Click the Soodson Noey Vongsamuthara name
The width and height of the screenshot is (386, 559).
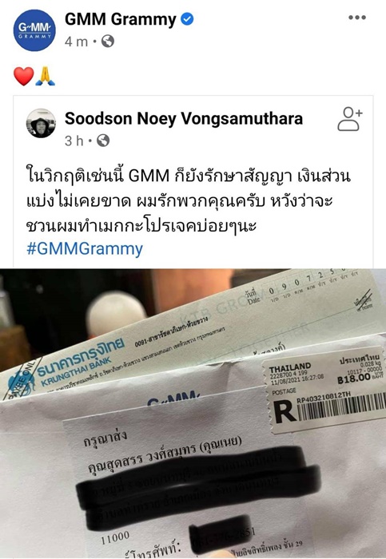183,118
